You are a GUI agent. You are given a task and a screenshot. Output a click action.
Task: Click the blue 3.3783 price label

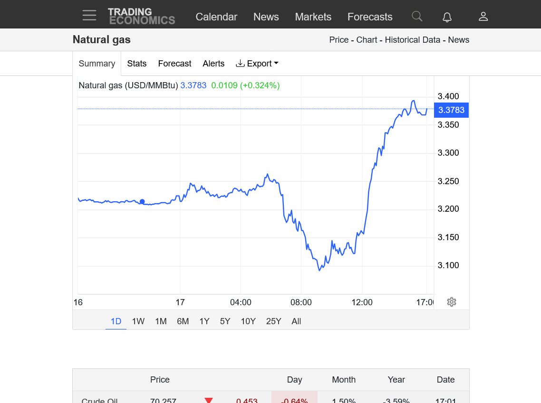coord(451,110)
